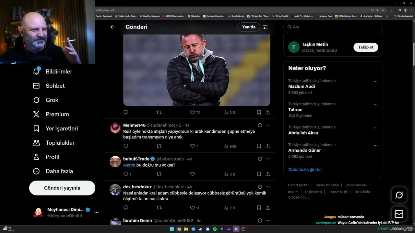Open floating Grok button at bottom right
Image resolution: width=415 pixels, height=233 pixels.
(399, 195)
